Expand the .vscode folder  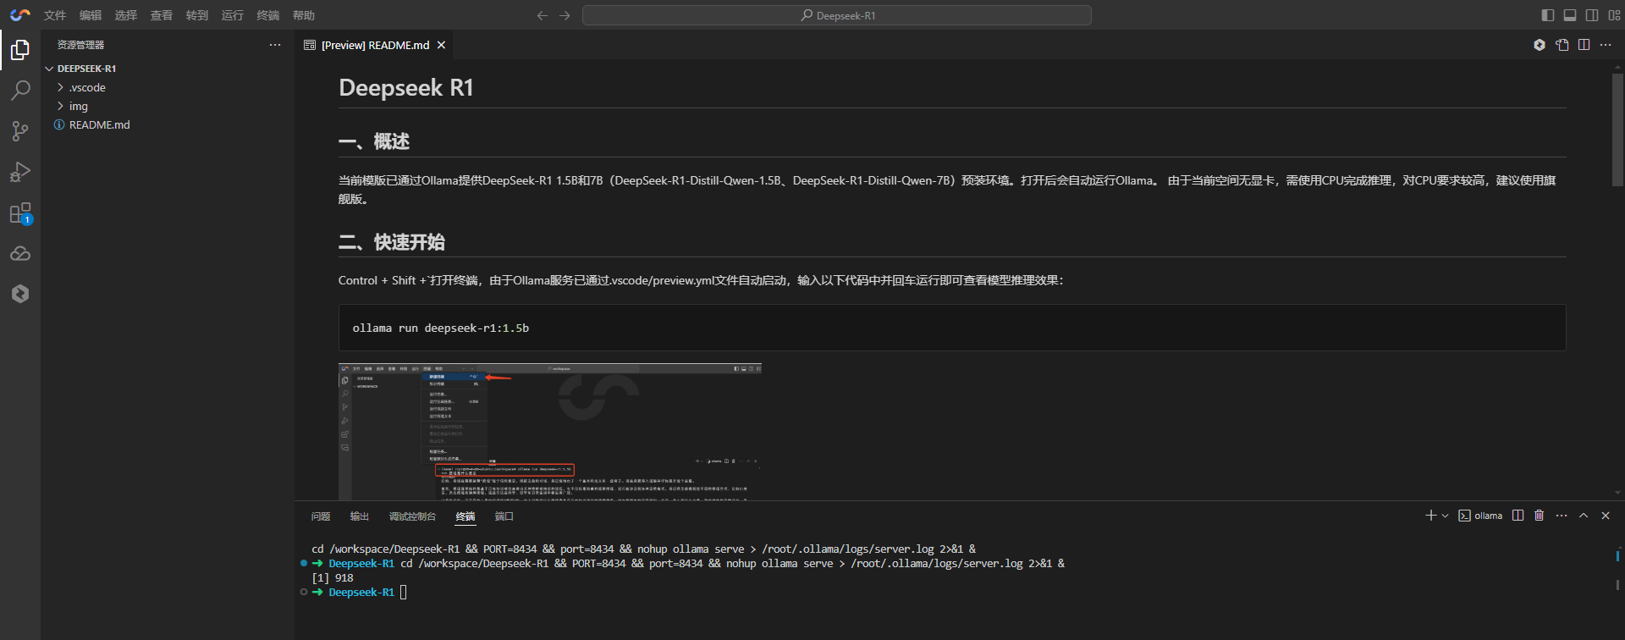click(87, 87)
